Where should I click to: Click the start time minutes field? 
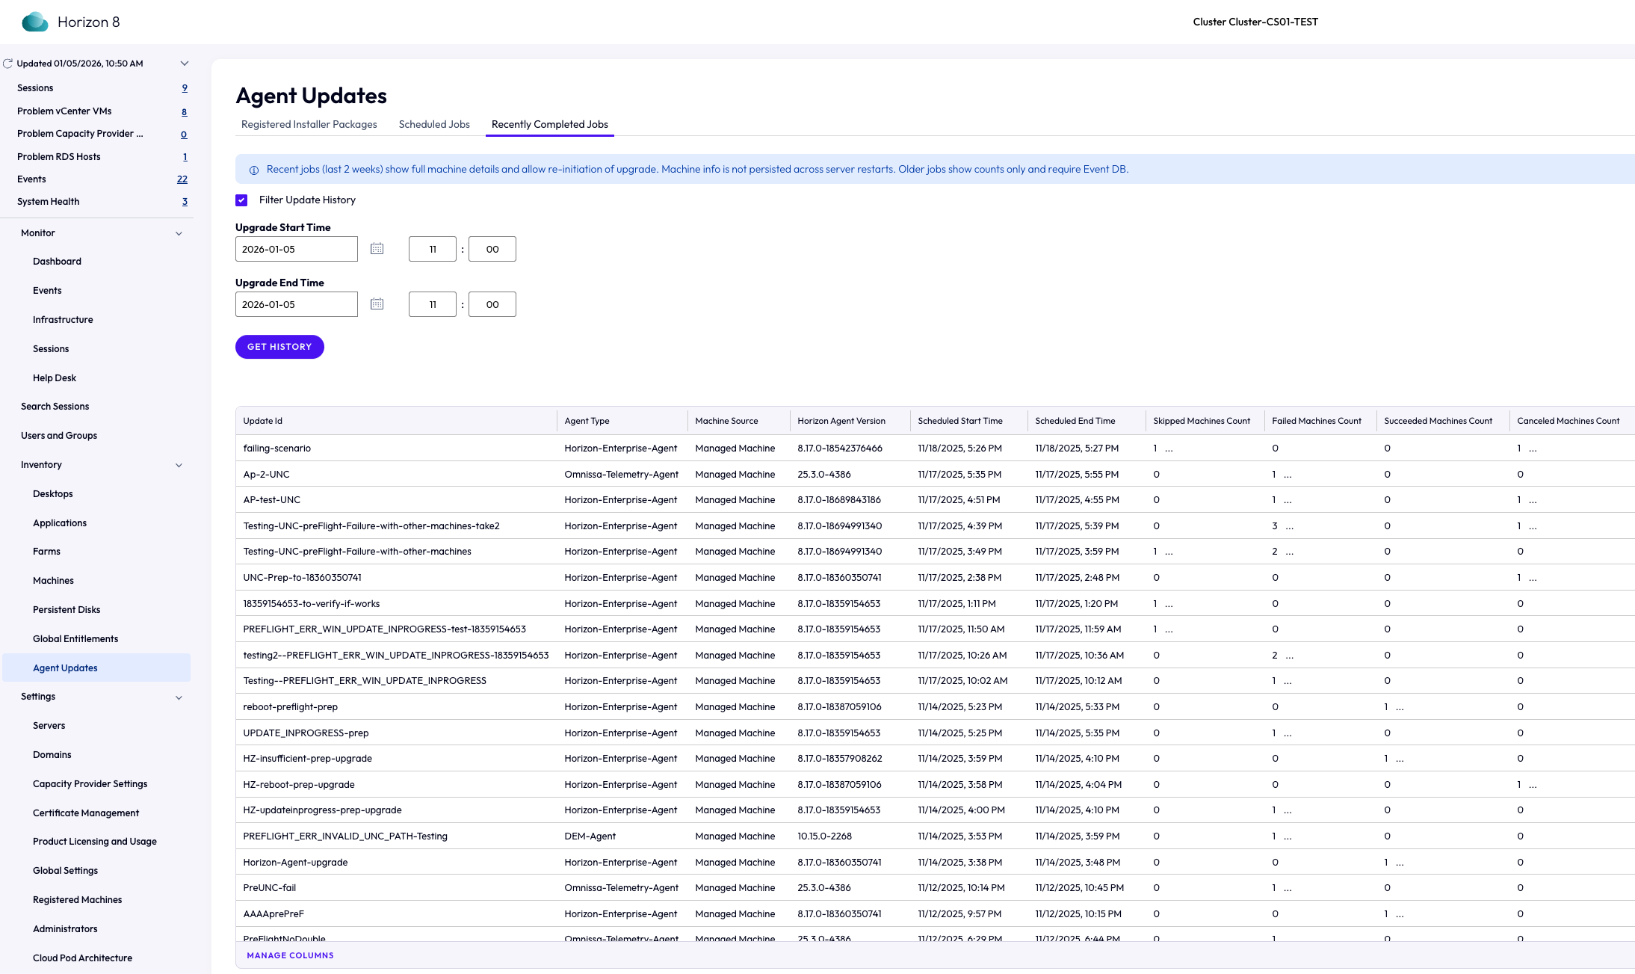(x=492, y=249)
